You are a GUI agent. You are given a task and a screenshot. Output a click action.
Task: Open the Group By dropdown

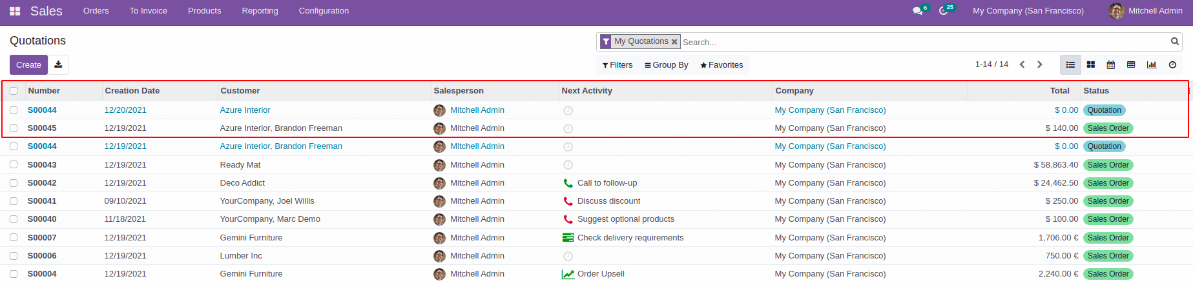(667, 65)
